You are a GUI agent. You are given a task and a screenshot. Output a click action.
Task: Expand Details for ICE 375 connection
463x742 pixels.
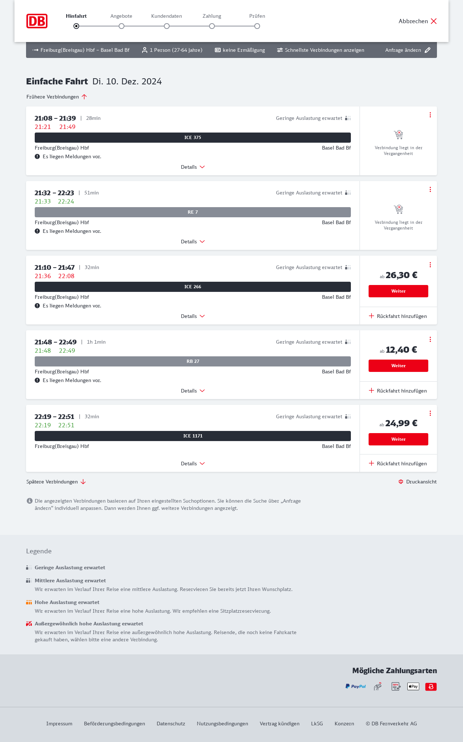pyautogui.click(x=193, y=167)
